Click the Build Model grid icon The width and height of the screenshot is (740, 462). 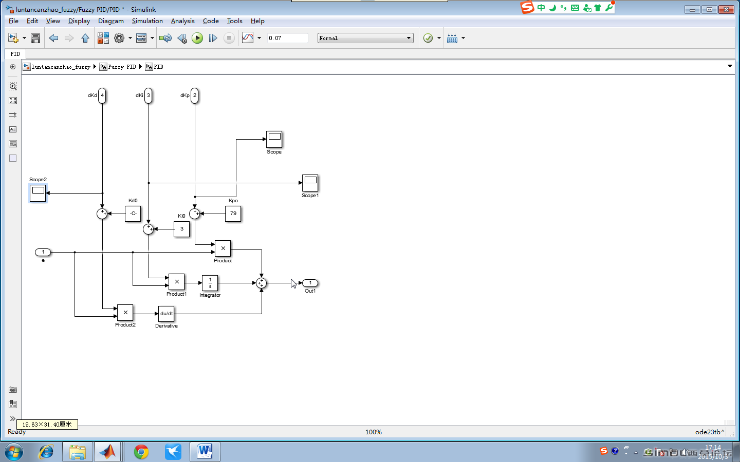(x=452, y=38)
